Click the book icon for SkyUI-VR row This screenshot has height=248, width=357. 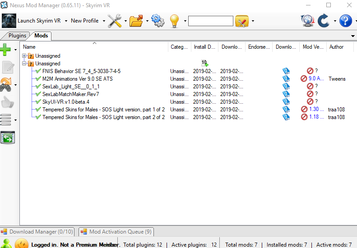tap(286, 102)
